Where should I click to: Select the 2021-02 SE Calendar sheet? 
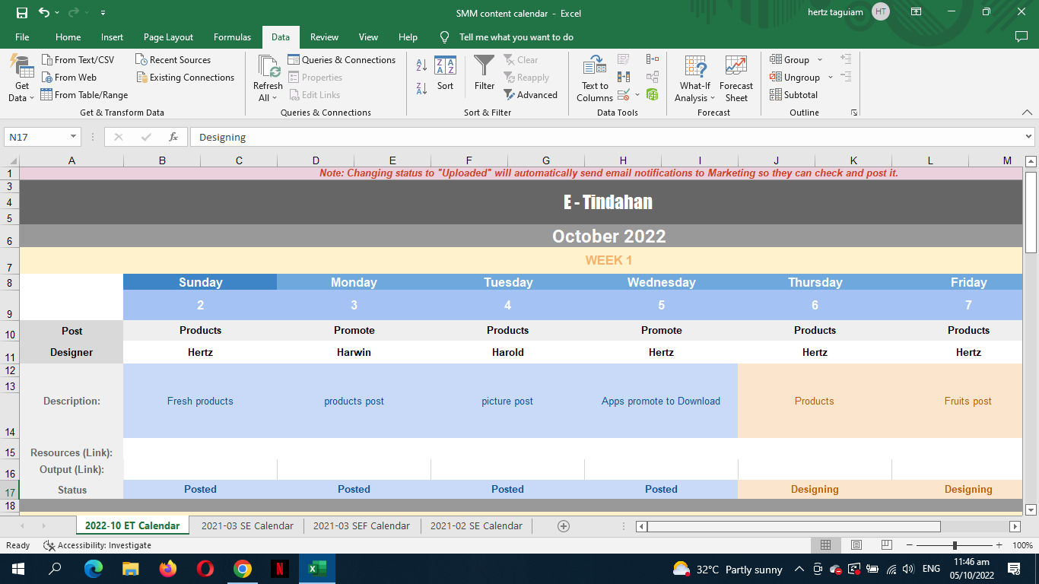pos(476,525)
